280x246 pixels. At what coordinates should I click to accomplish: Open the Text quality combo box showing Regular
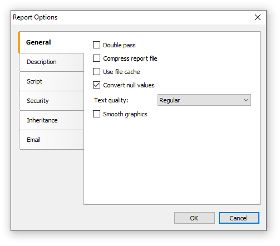pos(204,100)
